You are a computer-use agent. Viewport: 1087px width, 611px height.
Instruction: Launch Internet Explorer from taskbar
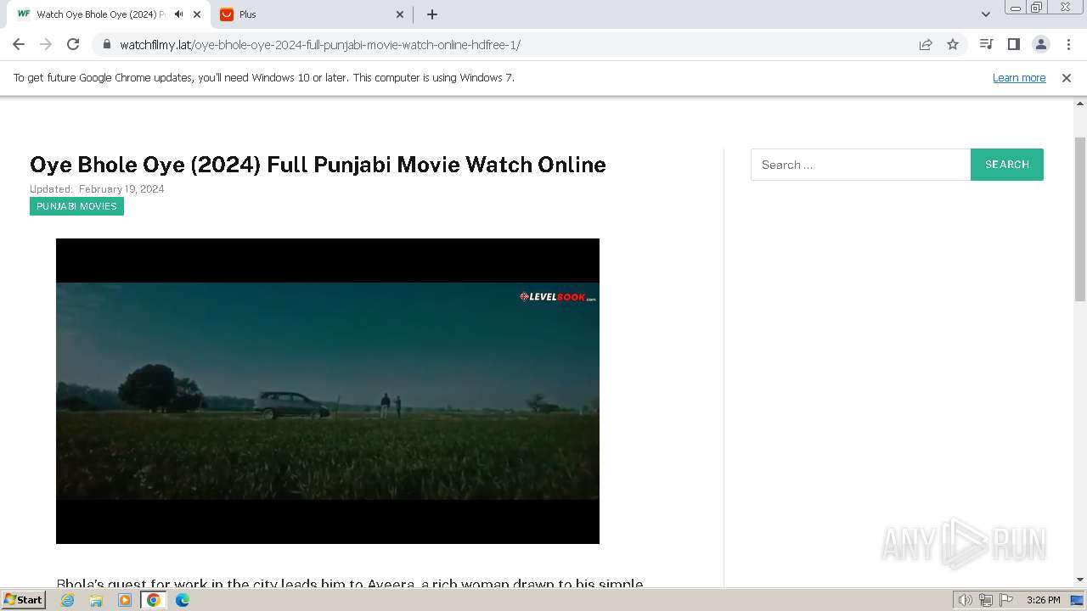coord(68,600)
